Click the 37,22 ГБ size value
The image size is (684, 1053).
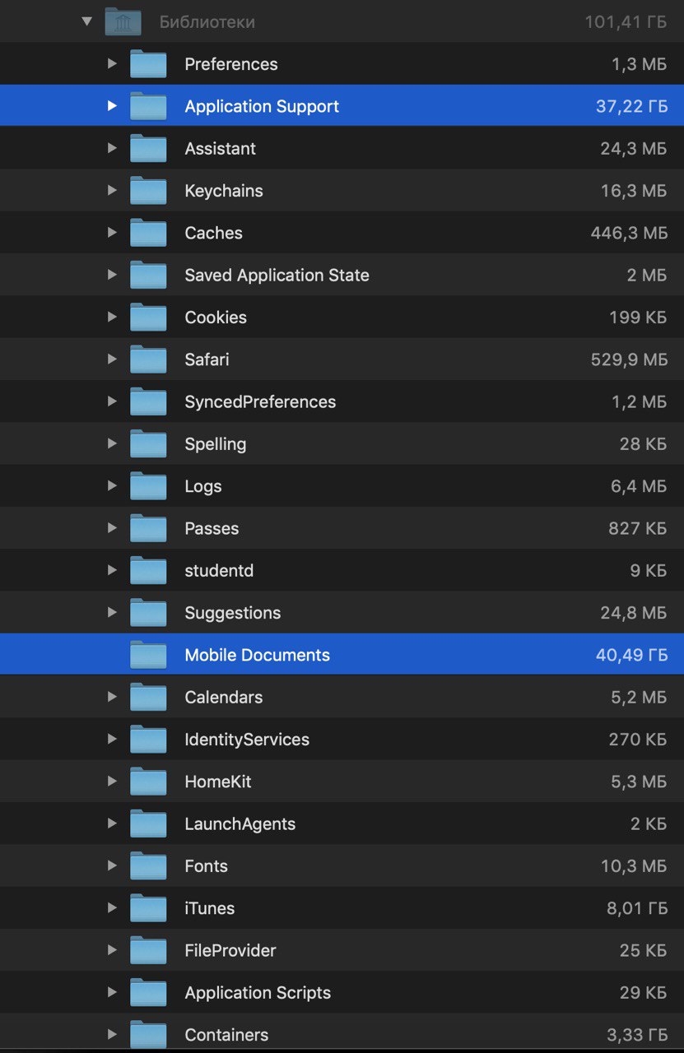click(631, 106)
